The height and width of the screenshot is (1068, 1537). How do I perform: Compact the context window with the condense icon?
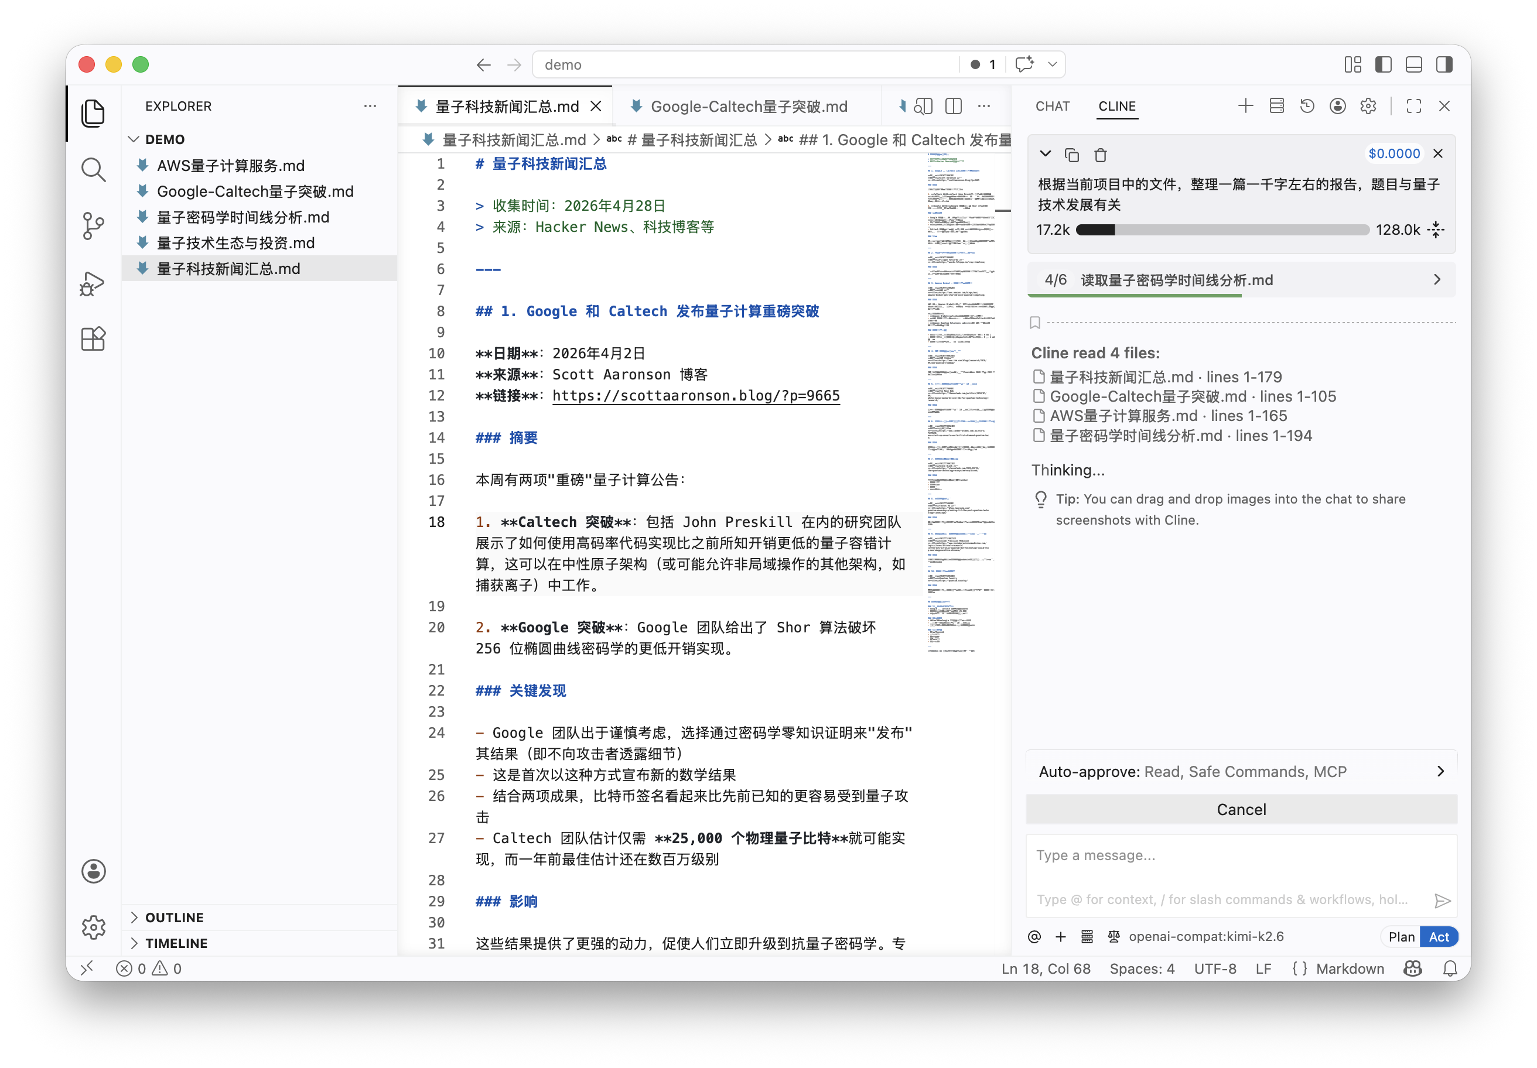point(1436,230)
